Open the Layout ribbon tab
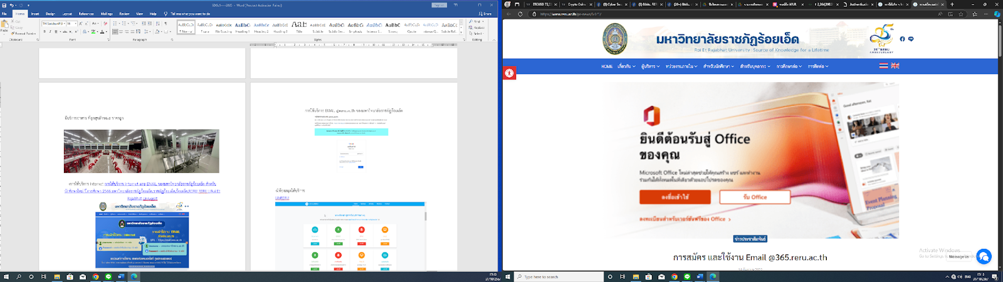 (x=67, y=13)
